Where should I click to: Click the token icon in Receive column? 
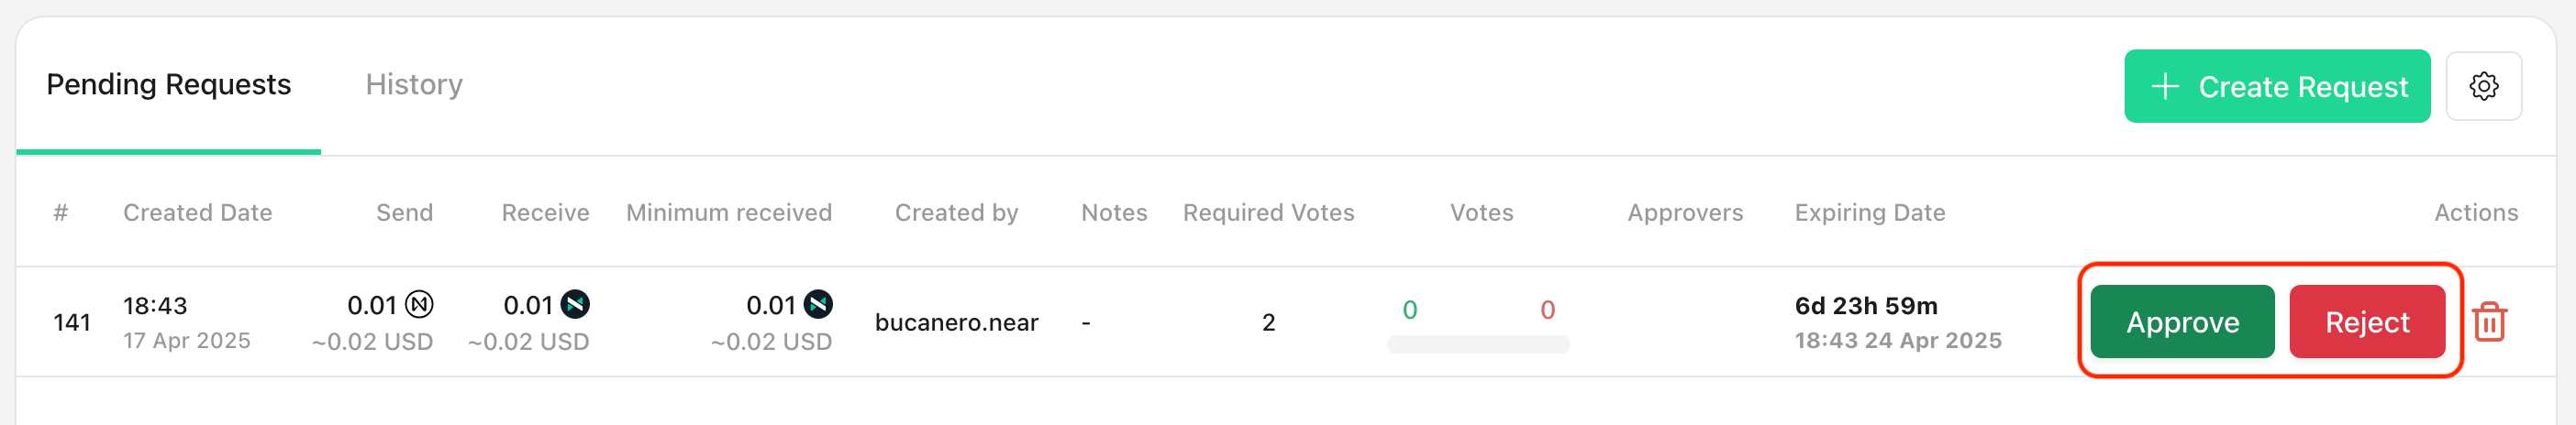point(575,303)
